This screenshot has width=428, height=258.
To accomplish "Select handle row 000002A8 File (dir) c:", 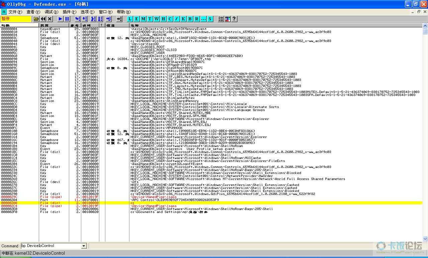I will pyautogui.click(x=211, y=203).
